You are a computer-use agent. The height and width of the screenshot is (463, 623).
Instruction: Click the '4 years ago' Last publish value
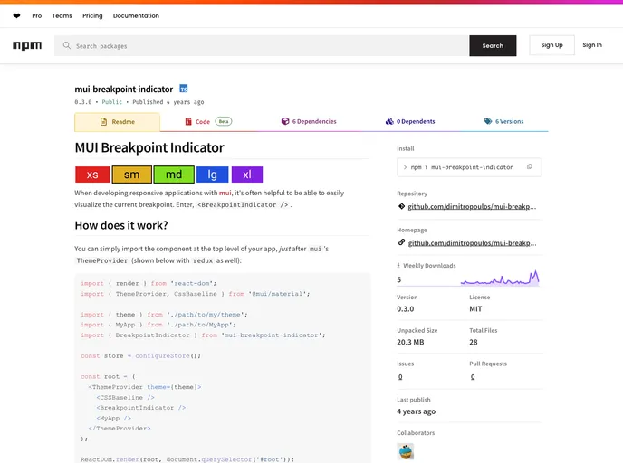click(416, 411)
